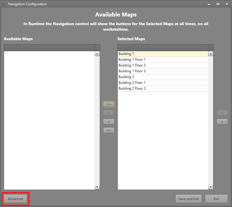This screenshot has height=207, width=232.
Task: Click the single '<' remove map button
Action: pos(109,121)
